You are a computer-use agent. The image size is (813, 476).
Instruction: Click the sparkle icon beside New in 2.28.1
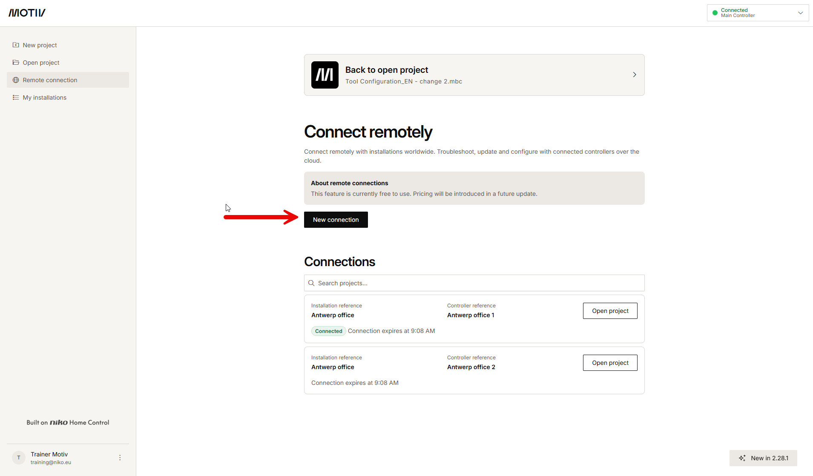[x=742, y=458]
